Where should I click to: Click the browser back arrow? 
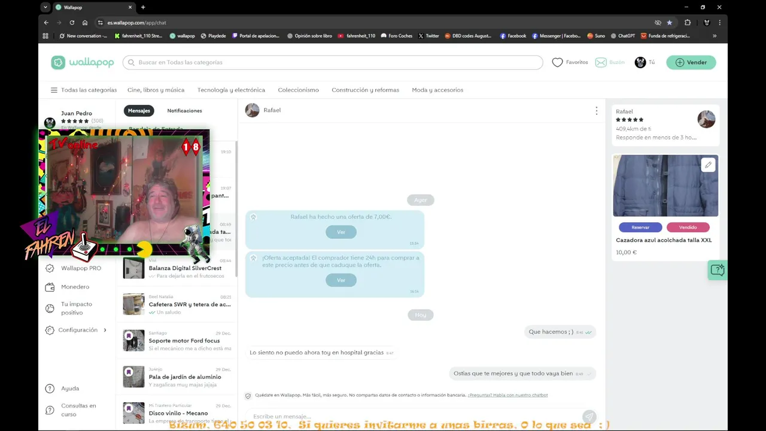tap(46, 23)
